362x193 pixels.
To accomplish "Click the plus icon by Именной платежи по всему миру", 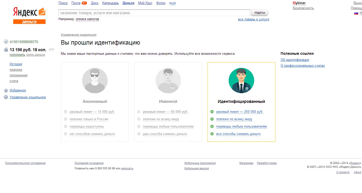I will pyautogui.click(x=139, y=119).
